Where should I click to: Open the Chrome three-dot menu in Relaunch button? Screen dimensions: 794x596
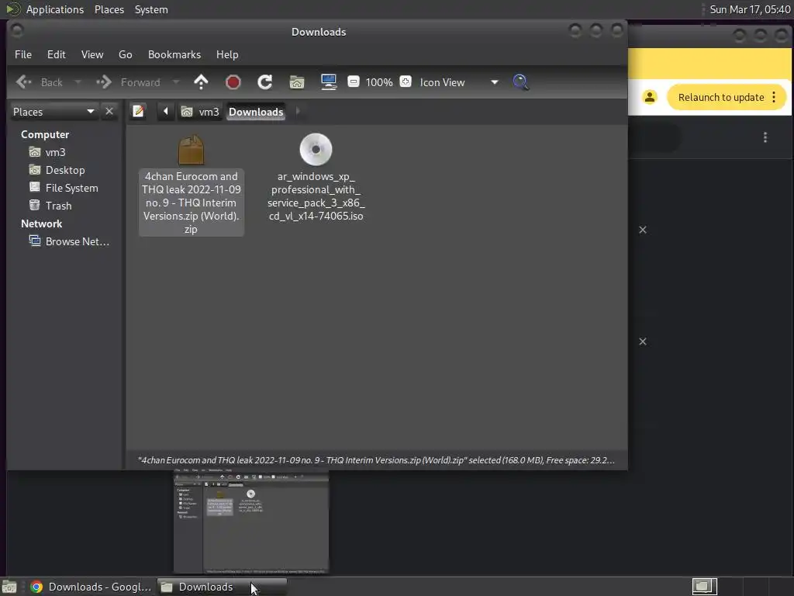[x=774, y=97]
